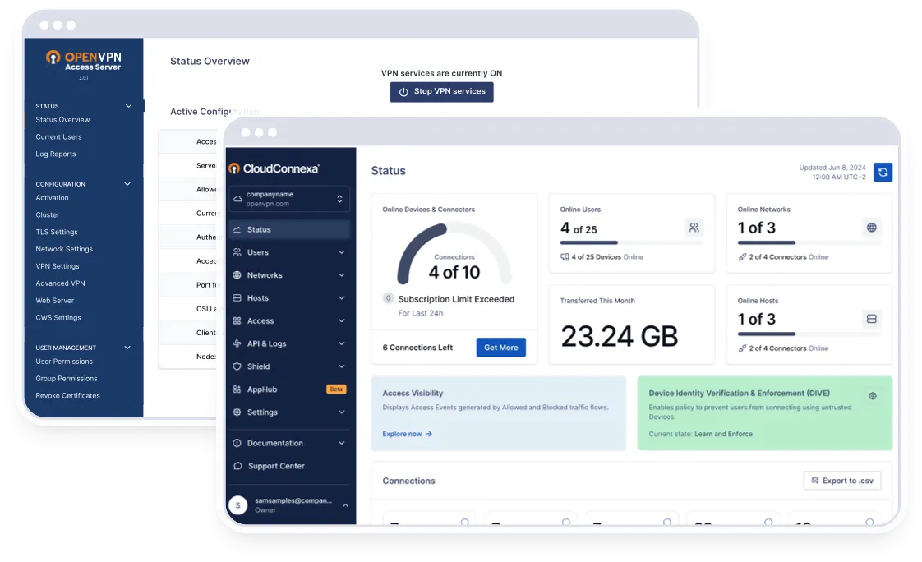Collapse the CONFIGURATION section in Access Server

click(127, 184)
